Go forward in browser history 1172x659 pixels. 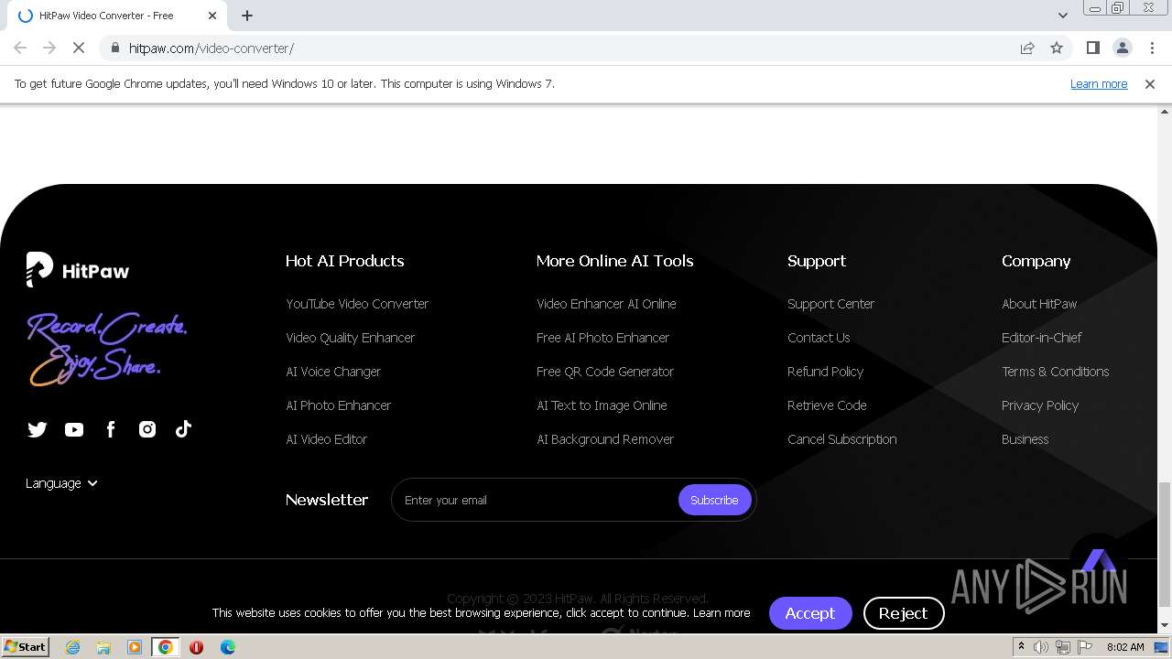[49, 48]
